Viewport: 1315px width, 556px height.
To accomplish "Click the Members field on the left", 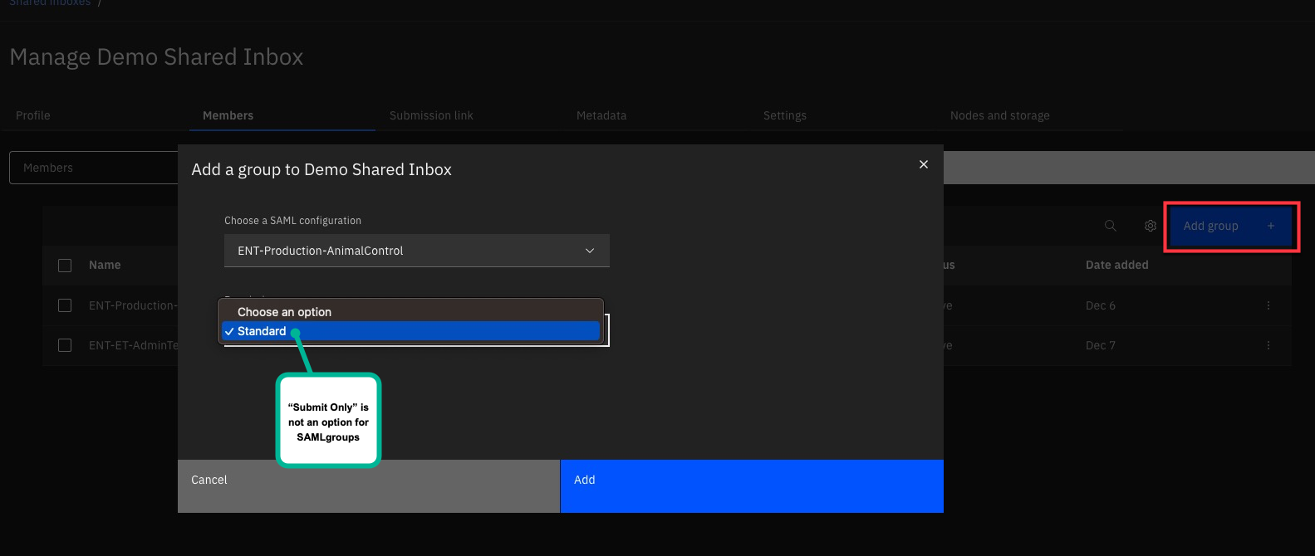I will pyautogui.click(x=93, y=168).
